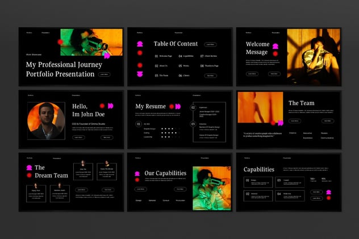Open the John Doe circular portrait
The width and height of the screenshot is (359, 239).
45,120
